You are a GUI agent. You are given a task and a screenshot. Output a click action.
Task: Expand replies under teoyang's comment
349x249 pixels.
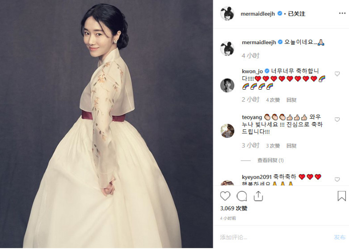click(270, 160)
